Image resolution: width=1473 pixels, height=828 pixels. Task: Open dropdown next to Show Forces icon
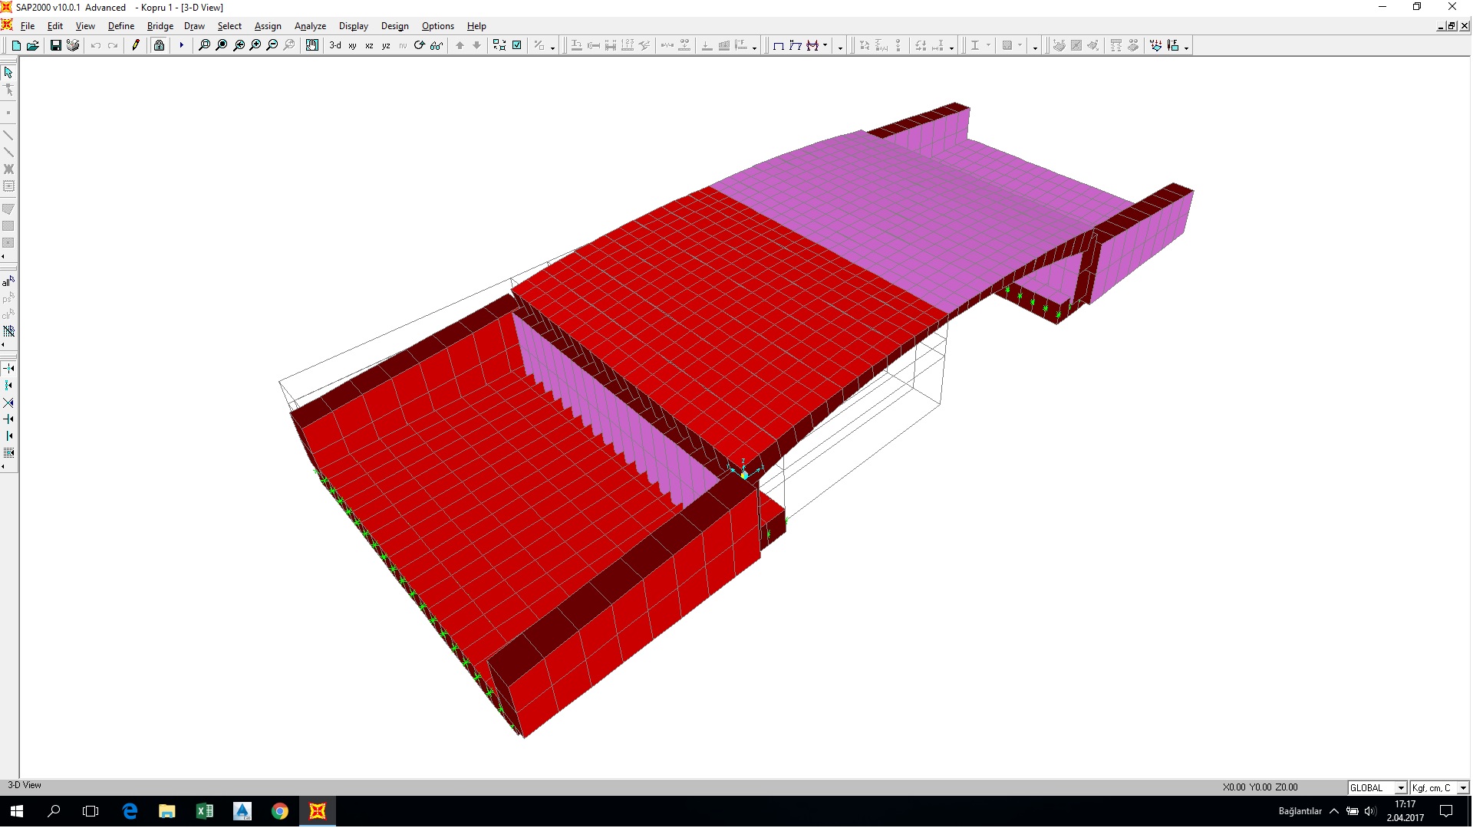[825, 46]
